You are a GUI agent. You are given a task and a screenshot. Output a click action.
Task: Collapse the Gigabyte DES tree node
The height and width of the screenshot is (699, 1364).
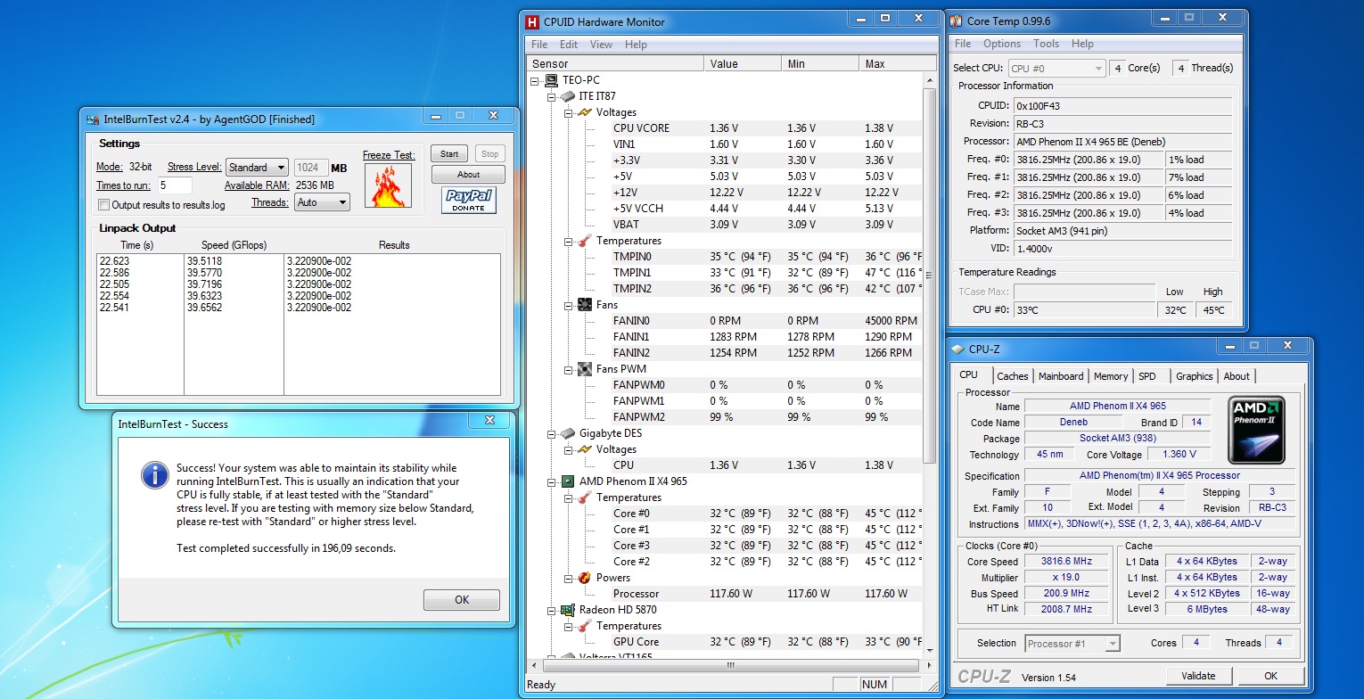[552, 433]
